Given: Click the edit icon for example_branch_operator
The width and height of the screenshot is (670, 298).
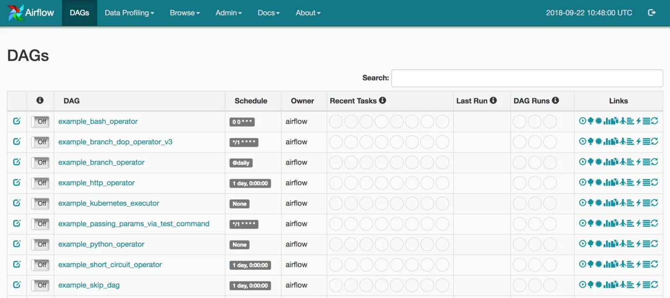Looking at the screenshot, I should pos(17,162).
